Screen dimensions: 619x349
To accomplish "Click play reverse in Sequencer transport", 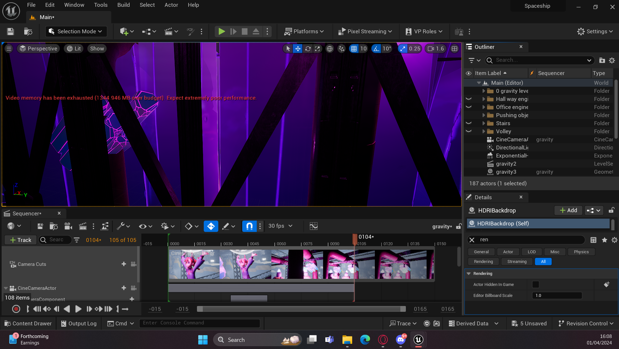I will (x=67, y=309).
